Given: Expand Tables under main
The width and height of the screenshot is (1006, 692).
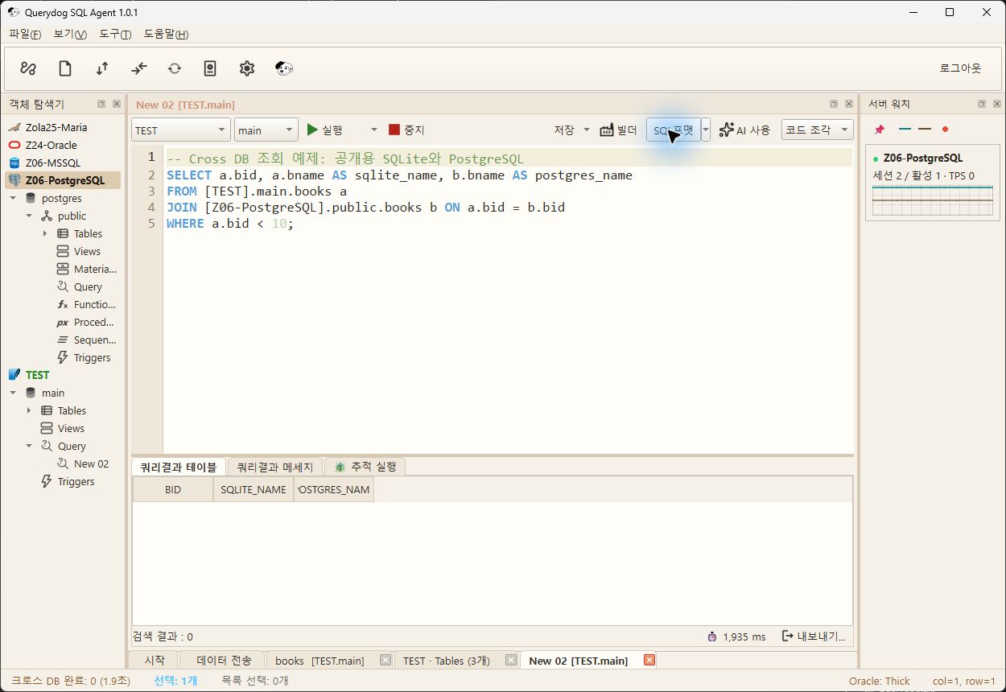Looking at the screenshot, I should 29,410.
